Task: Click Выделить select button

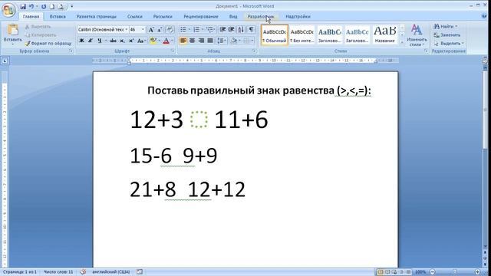Action: tap(449, 44)
